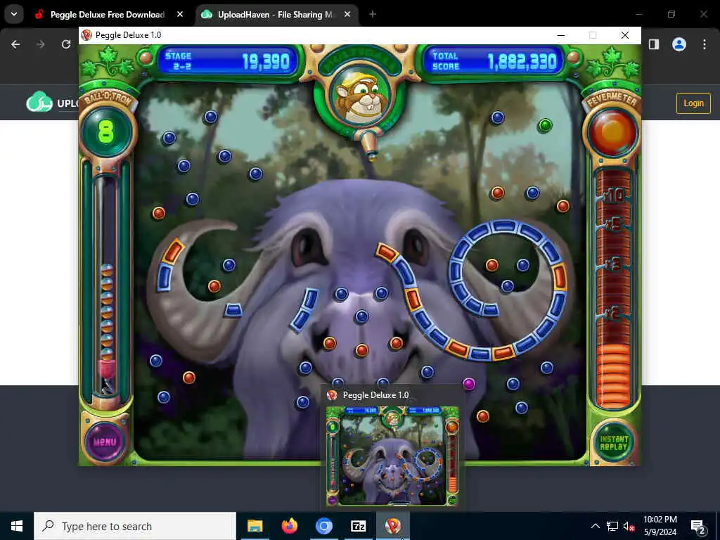
Task: Click the Type here to search box
Action: tap(135, 526)
